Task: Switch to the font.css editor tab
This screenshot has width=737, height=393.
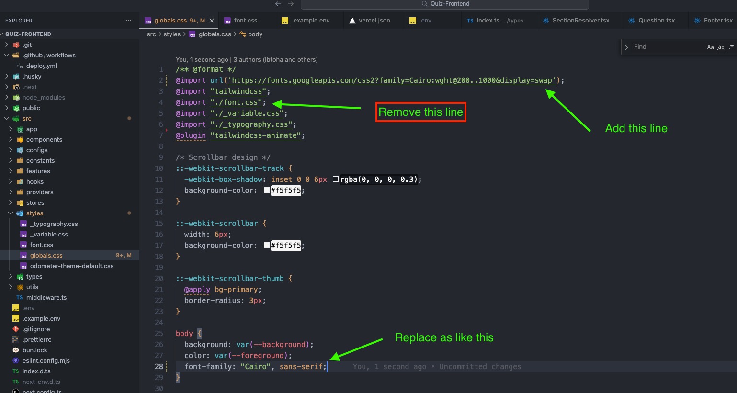Action: point(245,21)
